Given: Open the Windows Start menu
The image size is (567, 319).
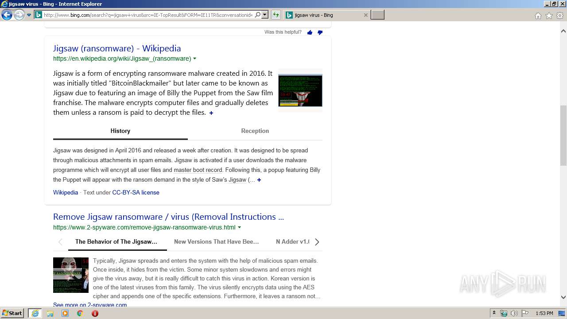Looking at the screenshot, I should (12, 313).
